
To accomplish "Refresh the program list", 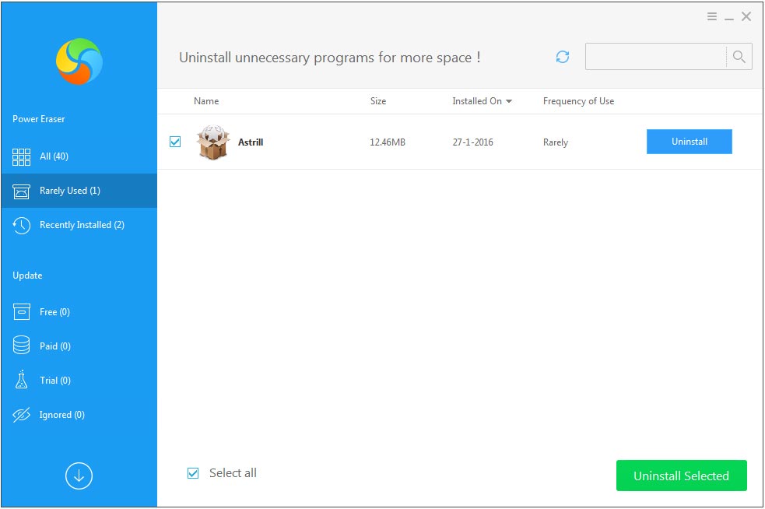I will pos(563,57).
